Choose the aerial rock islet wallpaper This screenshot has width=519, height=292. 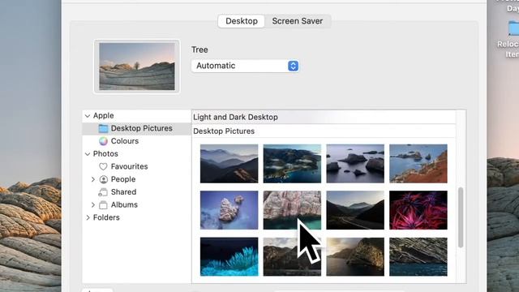[x=229, y=210]
